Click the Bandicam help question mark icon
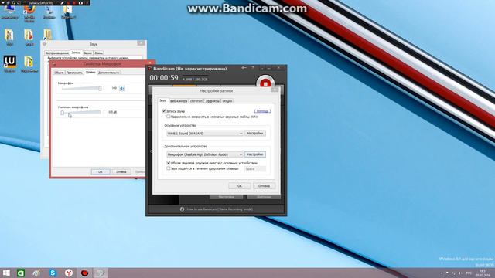 [252, 67]
